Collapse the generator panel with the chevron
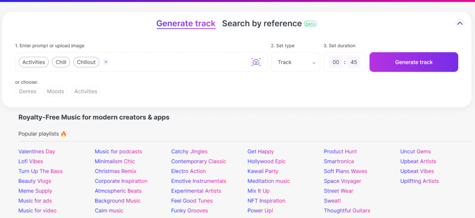475x218 pixels. coord(460,23)
